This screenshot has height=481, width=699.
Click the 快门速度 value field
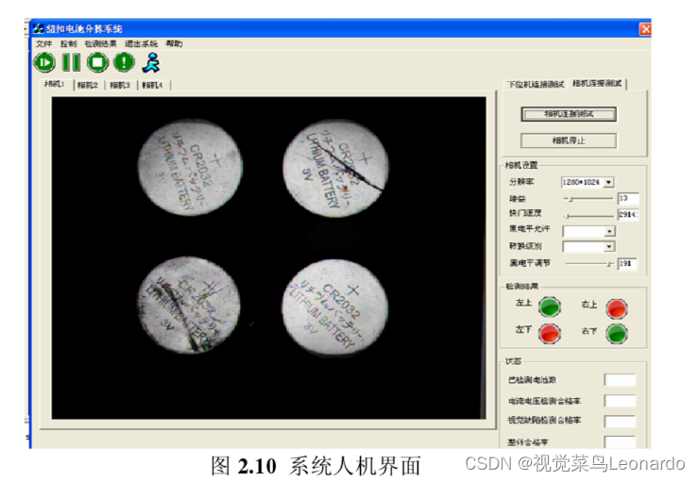(x=627, y=214)
